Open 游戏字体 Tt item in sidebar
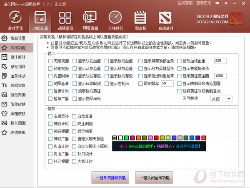 click(x=17, y=85)
